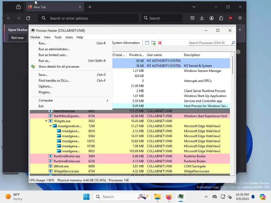Click the dllhost.exe process icon
Image resolution: width=271 pixels, height=203 pixels.
[51, 166]
